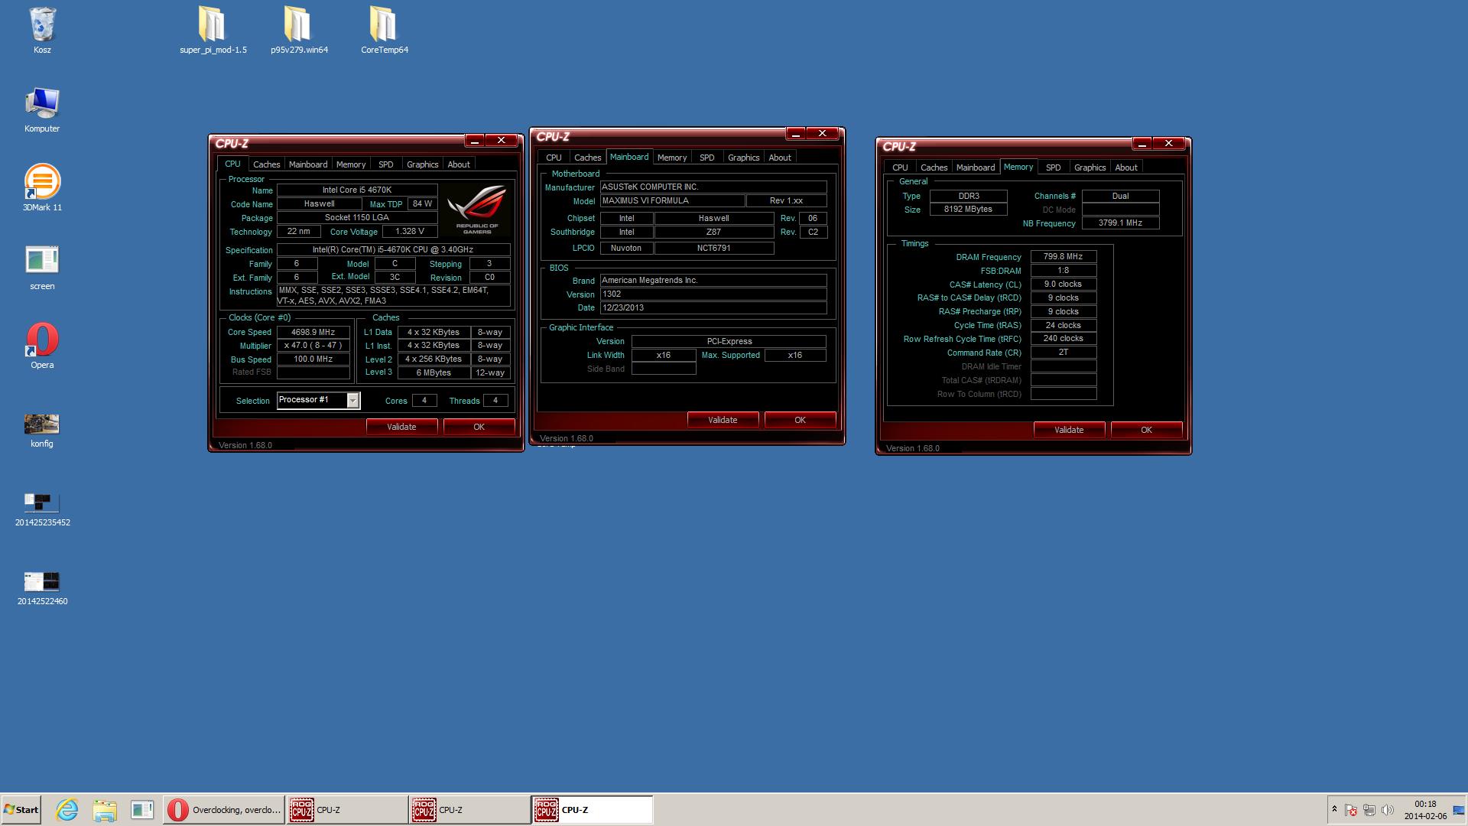Open About tab in the left CPU-Z window

click(459, 164)
